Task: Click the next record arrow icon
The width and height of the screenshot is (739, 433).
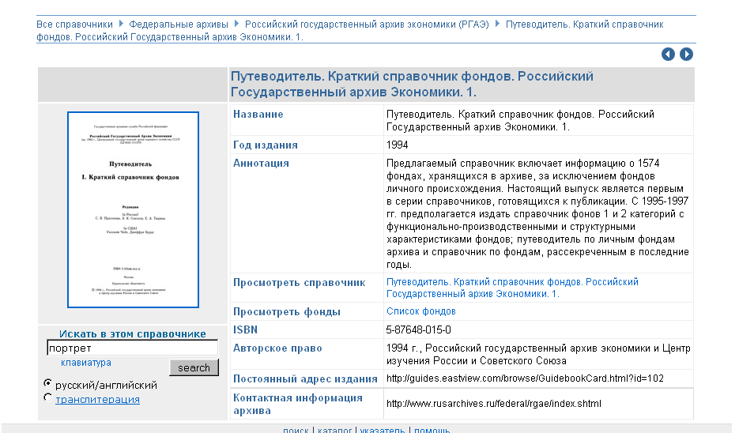Action: coord(686,55)
